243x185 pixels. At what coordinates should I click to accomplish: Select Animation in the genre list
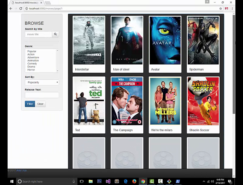[x=33, y=60]
